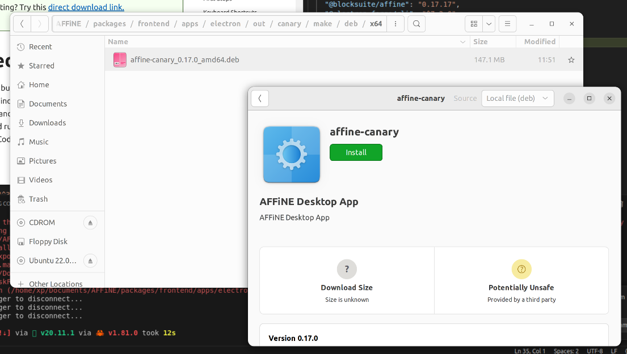The height and width of the screenshot is (354, 627).
Task: Eject the CDROM drive
Action: [x=90, y=223]
